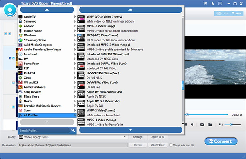Viewport: 246px width, 159px height.
Task: Open the Profile dropdown arrow
Action: point(125,137)
